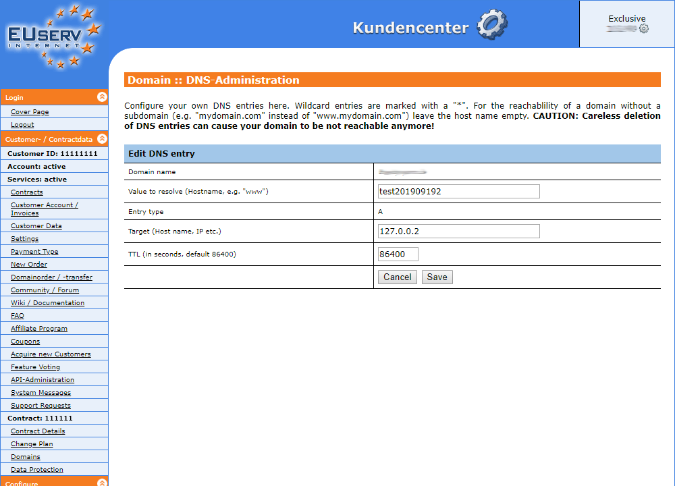This screenshot has height=486, width=675.
Task: Click the Kundencenter gear icon
Action: click(x=492, y=24)
